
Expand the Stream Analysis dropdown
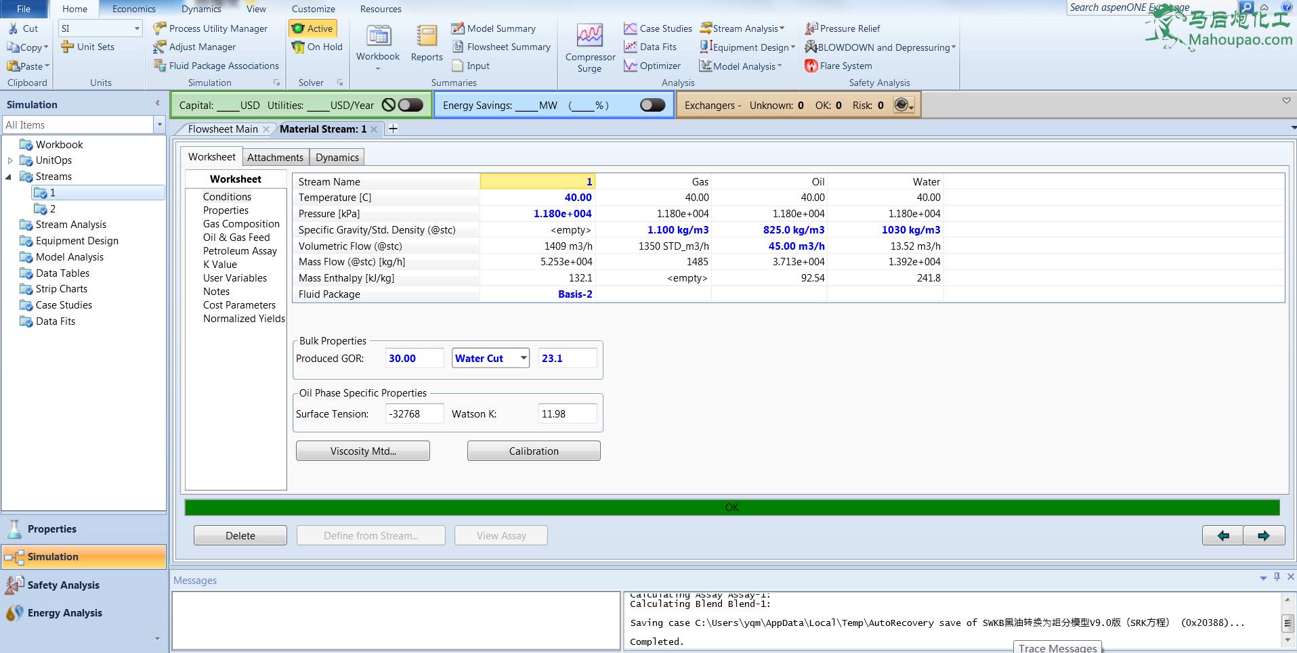pos(782,28)
